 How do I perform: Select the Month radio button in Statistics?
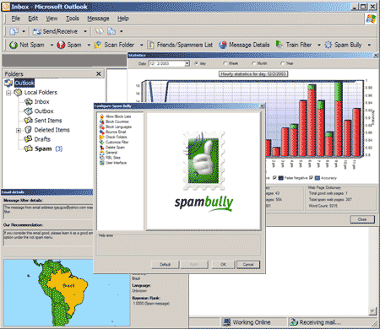253,63
